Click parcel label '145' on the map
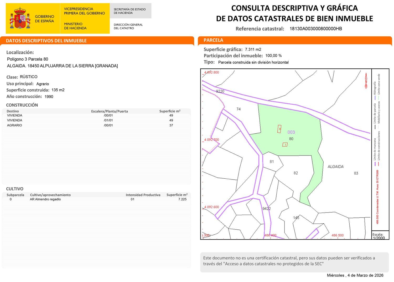This screenshot has height=282, width=394. (296, 218)
